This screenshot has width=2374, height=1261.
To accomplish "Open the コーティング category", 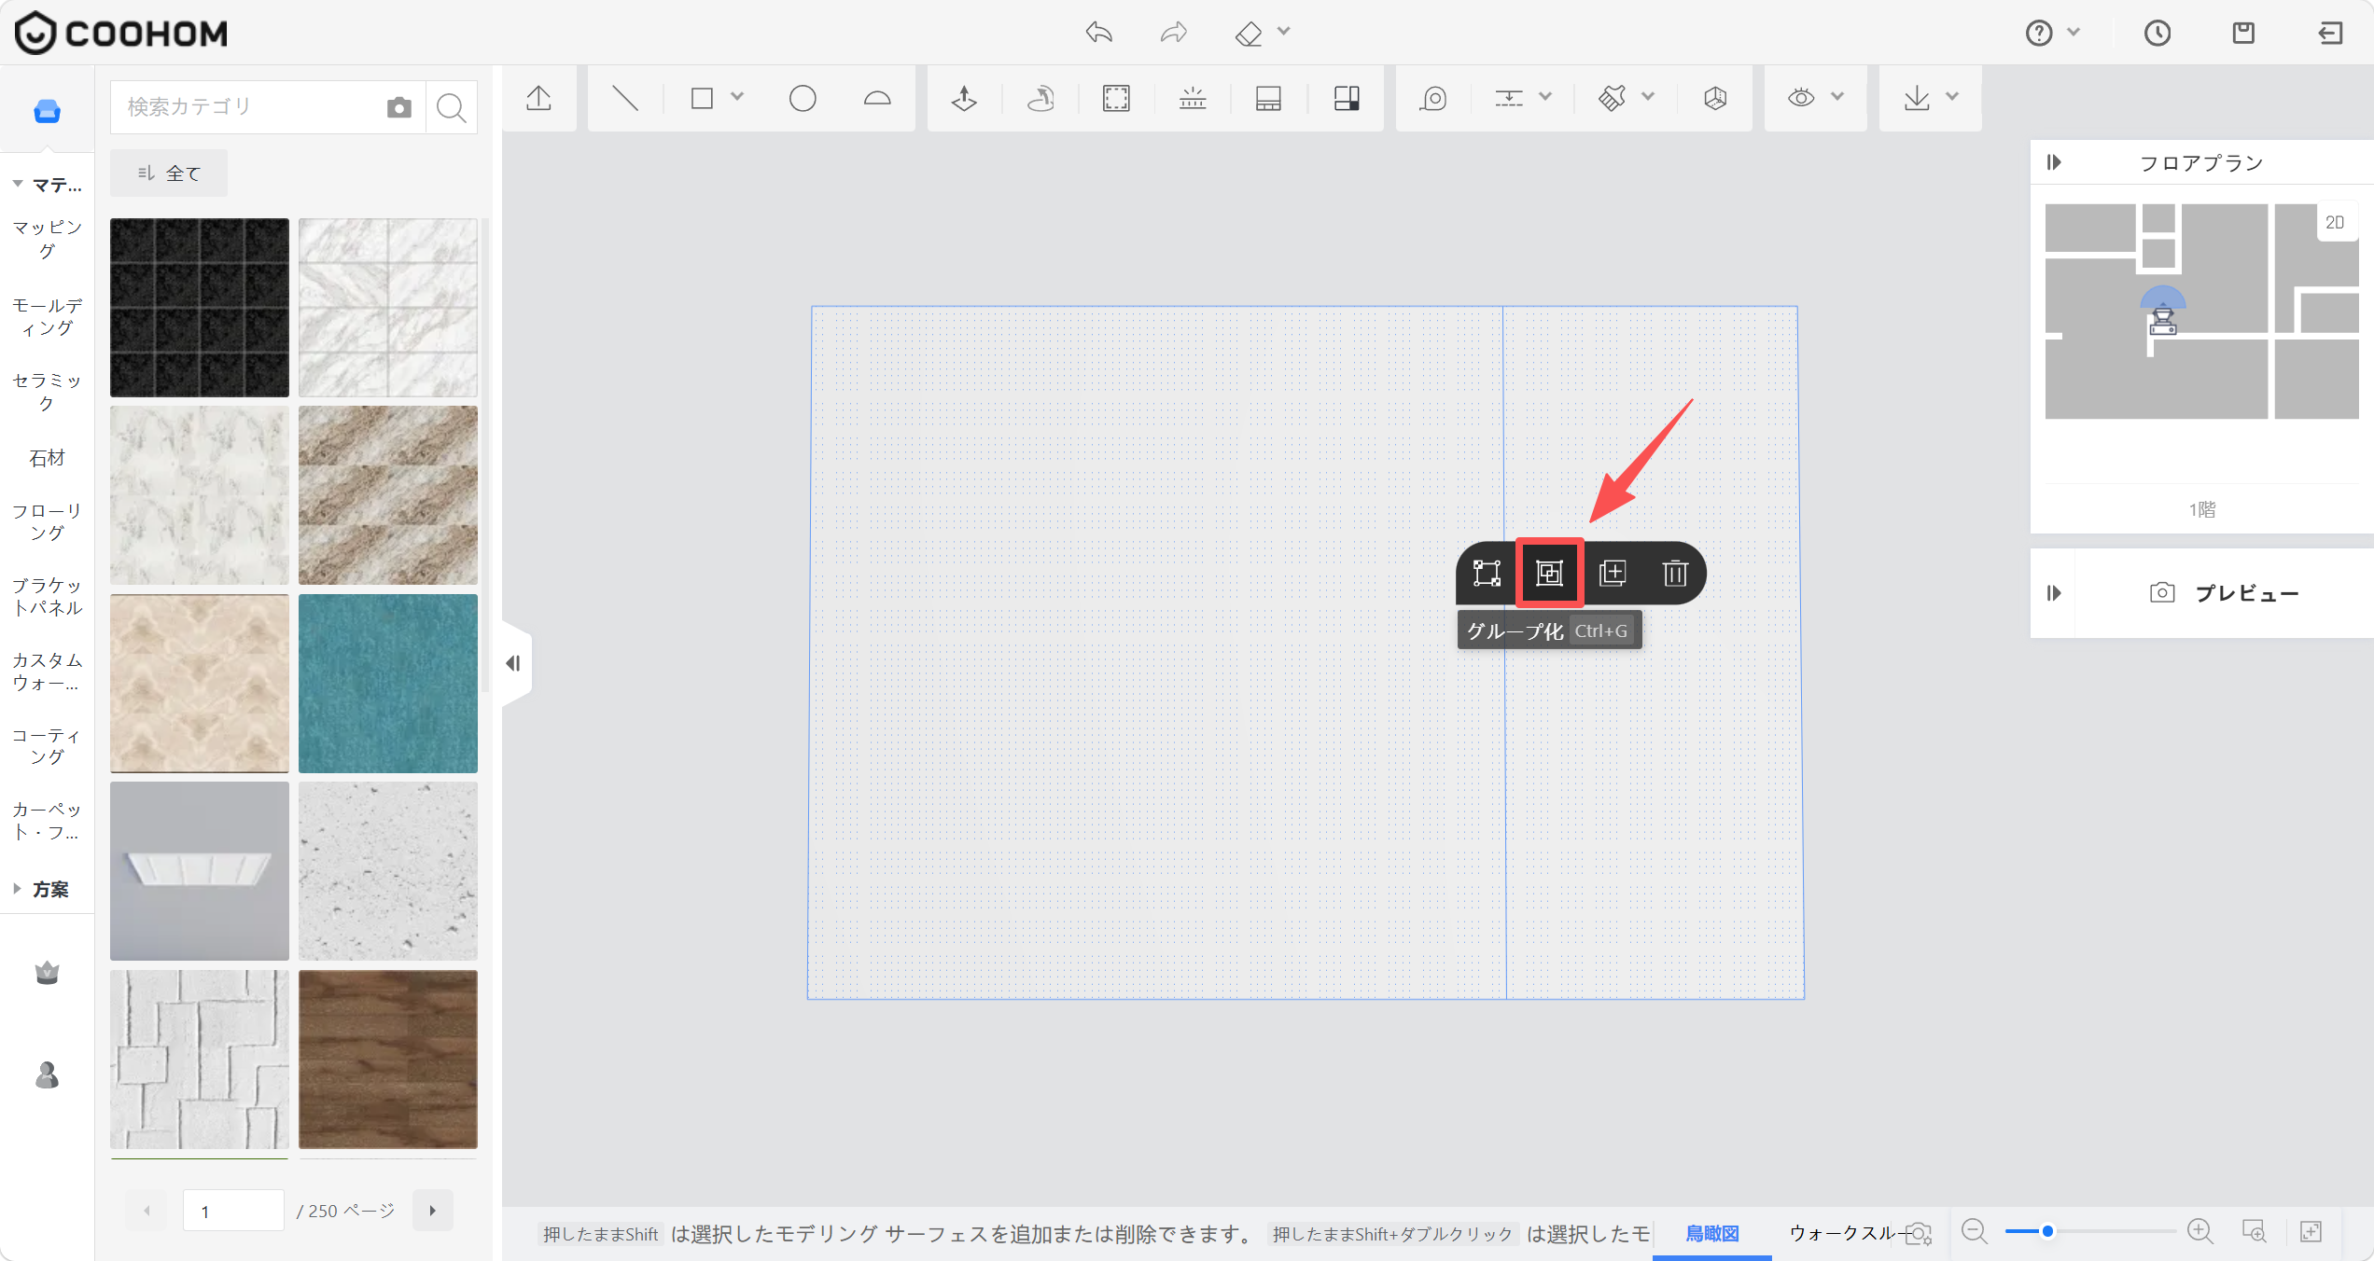I will pyautogui.click(x=47, y=746).
